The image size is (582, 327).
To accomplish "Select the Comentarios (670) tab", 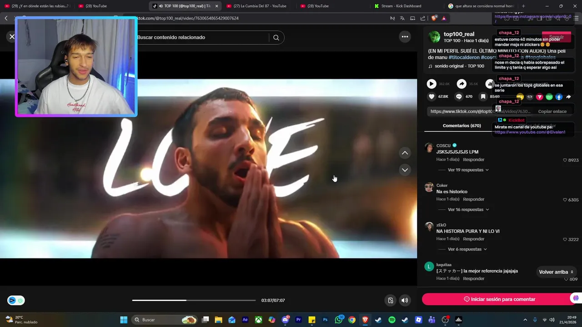I will click(462, 126).
